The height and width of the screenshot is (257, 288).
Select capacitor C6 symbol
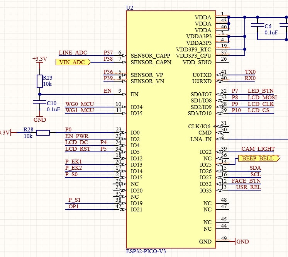[258, 25]
